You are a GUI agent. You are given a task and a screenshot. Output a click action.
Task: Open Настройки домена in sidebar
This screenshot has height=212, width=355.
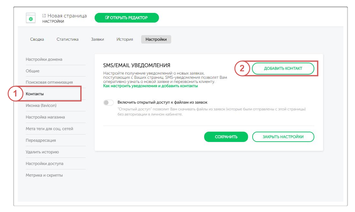[44, 59]
